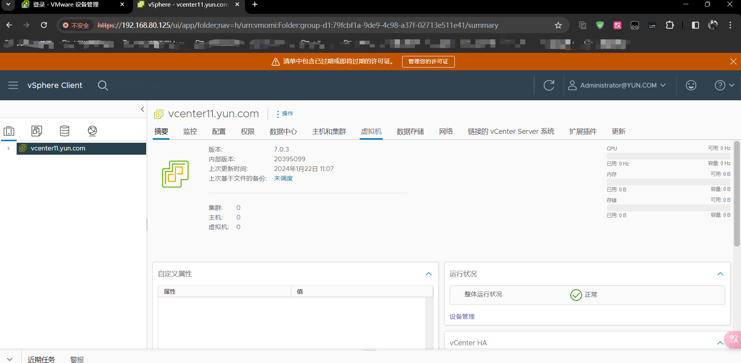
Task: Click the browser address bar URL
Action: 298,25
